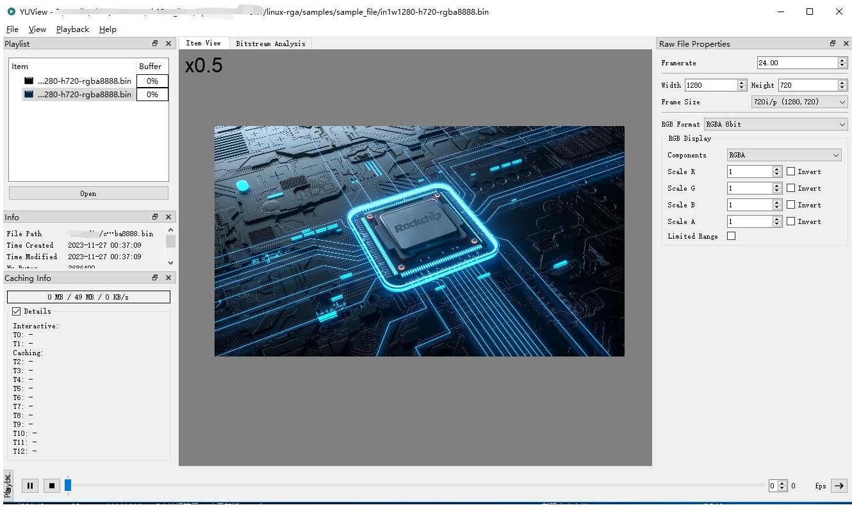Click the displayed Rockchip chip image
This screenshot has width=852, height=512.
pos(419,241)
